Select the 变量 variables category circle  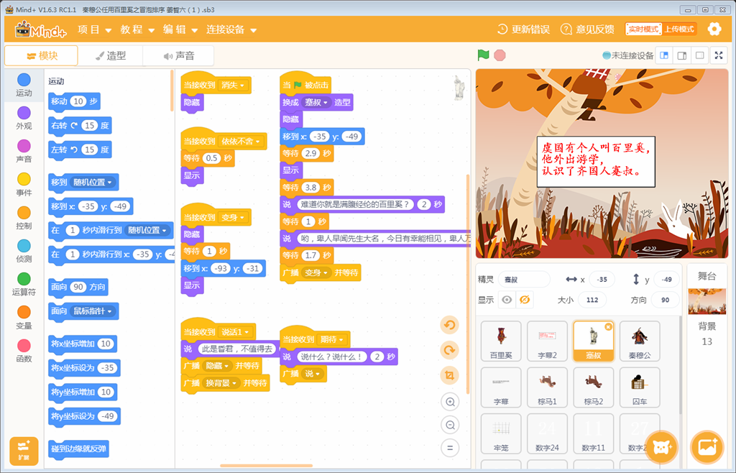pyautogui.click(x=24, y=312)
